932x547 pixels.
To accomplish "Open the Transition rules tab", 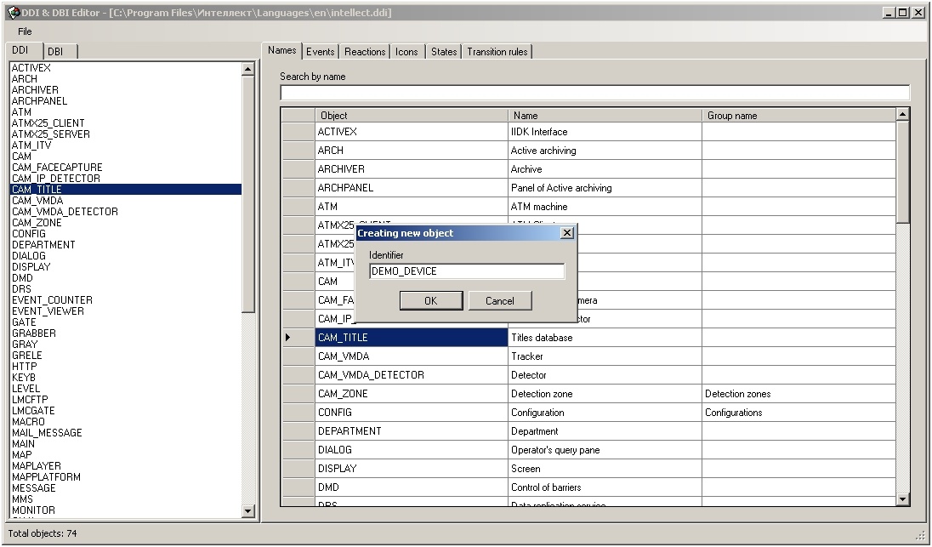I will (x=497, y=52).
